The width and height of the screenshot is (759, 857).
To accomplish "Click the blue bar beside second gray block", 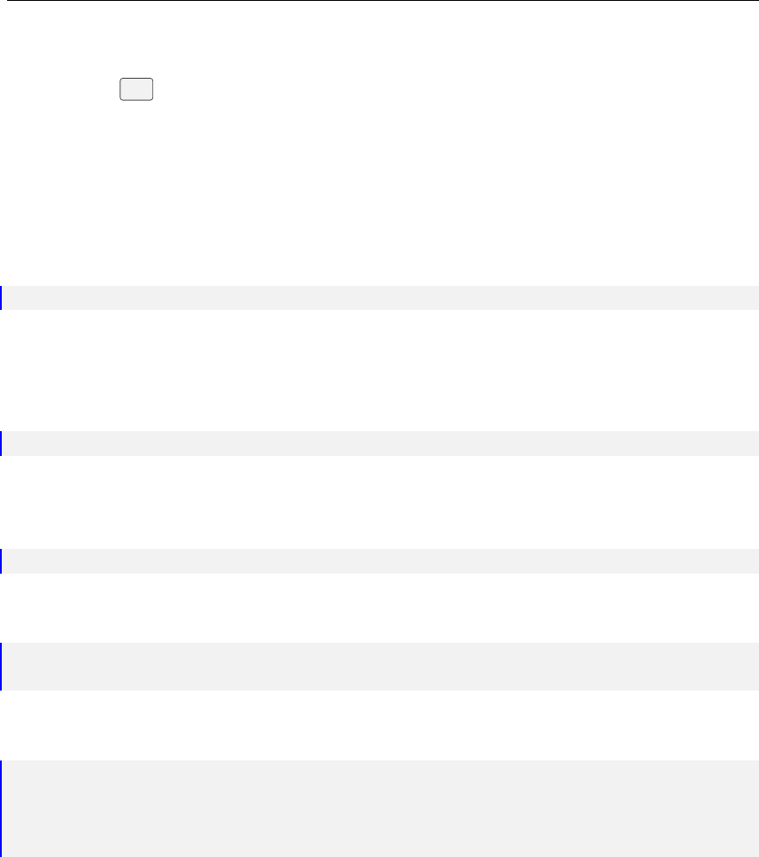I will click(x=1, y=443).
